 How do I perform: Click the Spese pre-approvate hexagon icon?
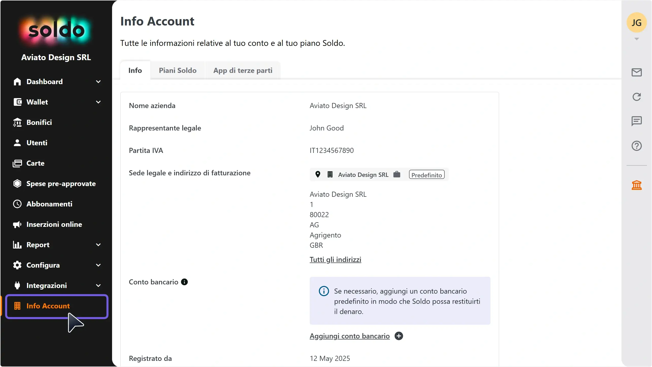click(x=17, y=183)
